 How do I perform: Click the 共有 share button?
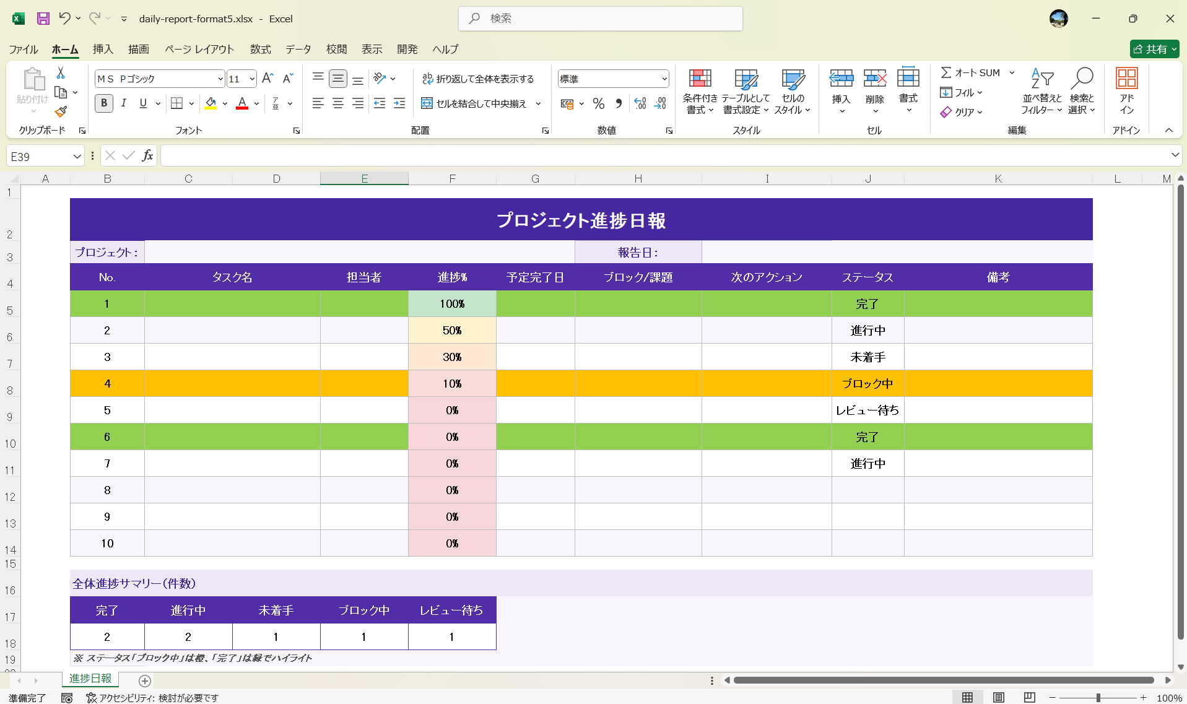(x=1154, y=49)
